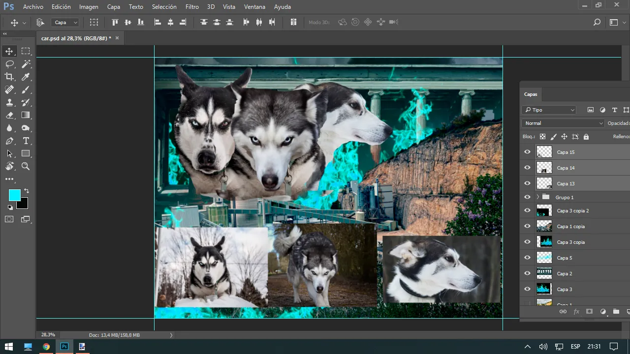Open the Filtro menu
The width and height of the screenshot is (630, 354).
point(192,7)
